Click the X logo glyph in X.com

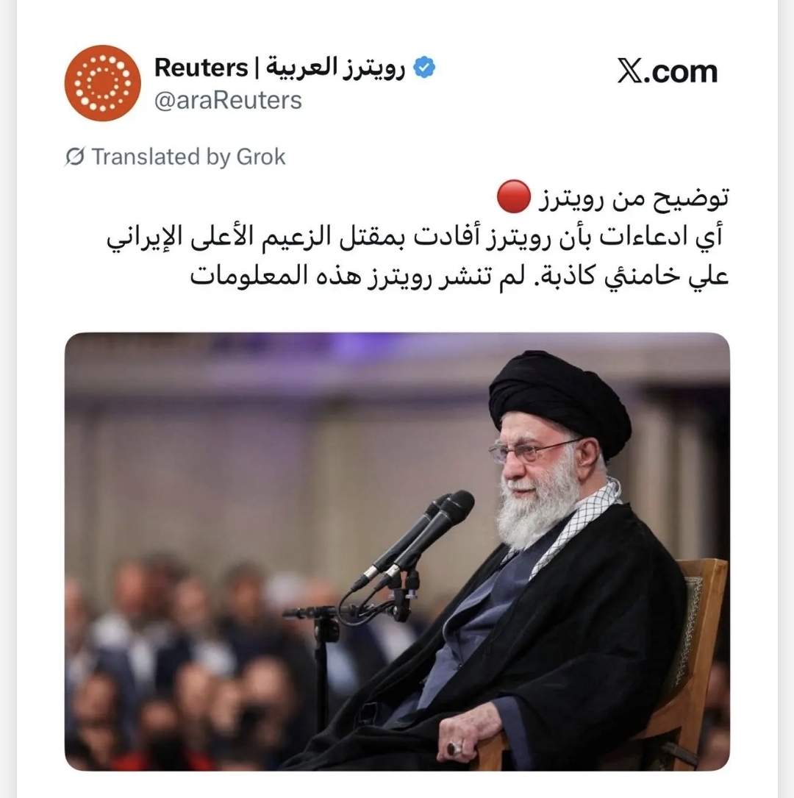pyautogui.click(x=630, y=71)
